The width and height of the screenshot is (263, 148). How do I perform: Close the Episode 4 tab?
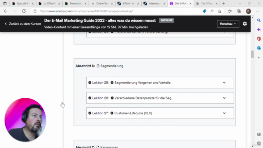point(33,4)
